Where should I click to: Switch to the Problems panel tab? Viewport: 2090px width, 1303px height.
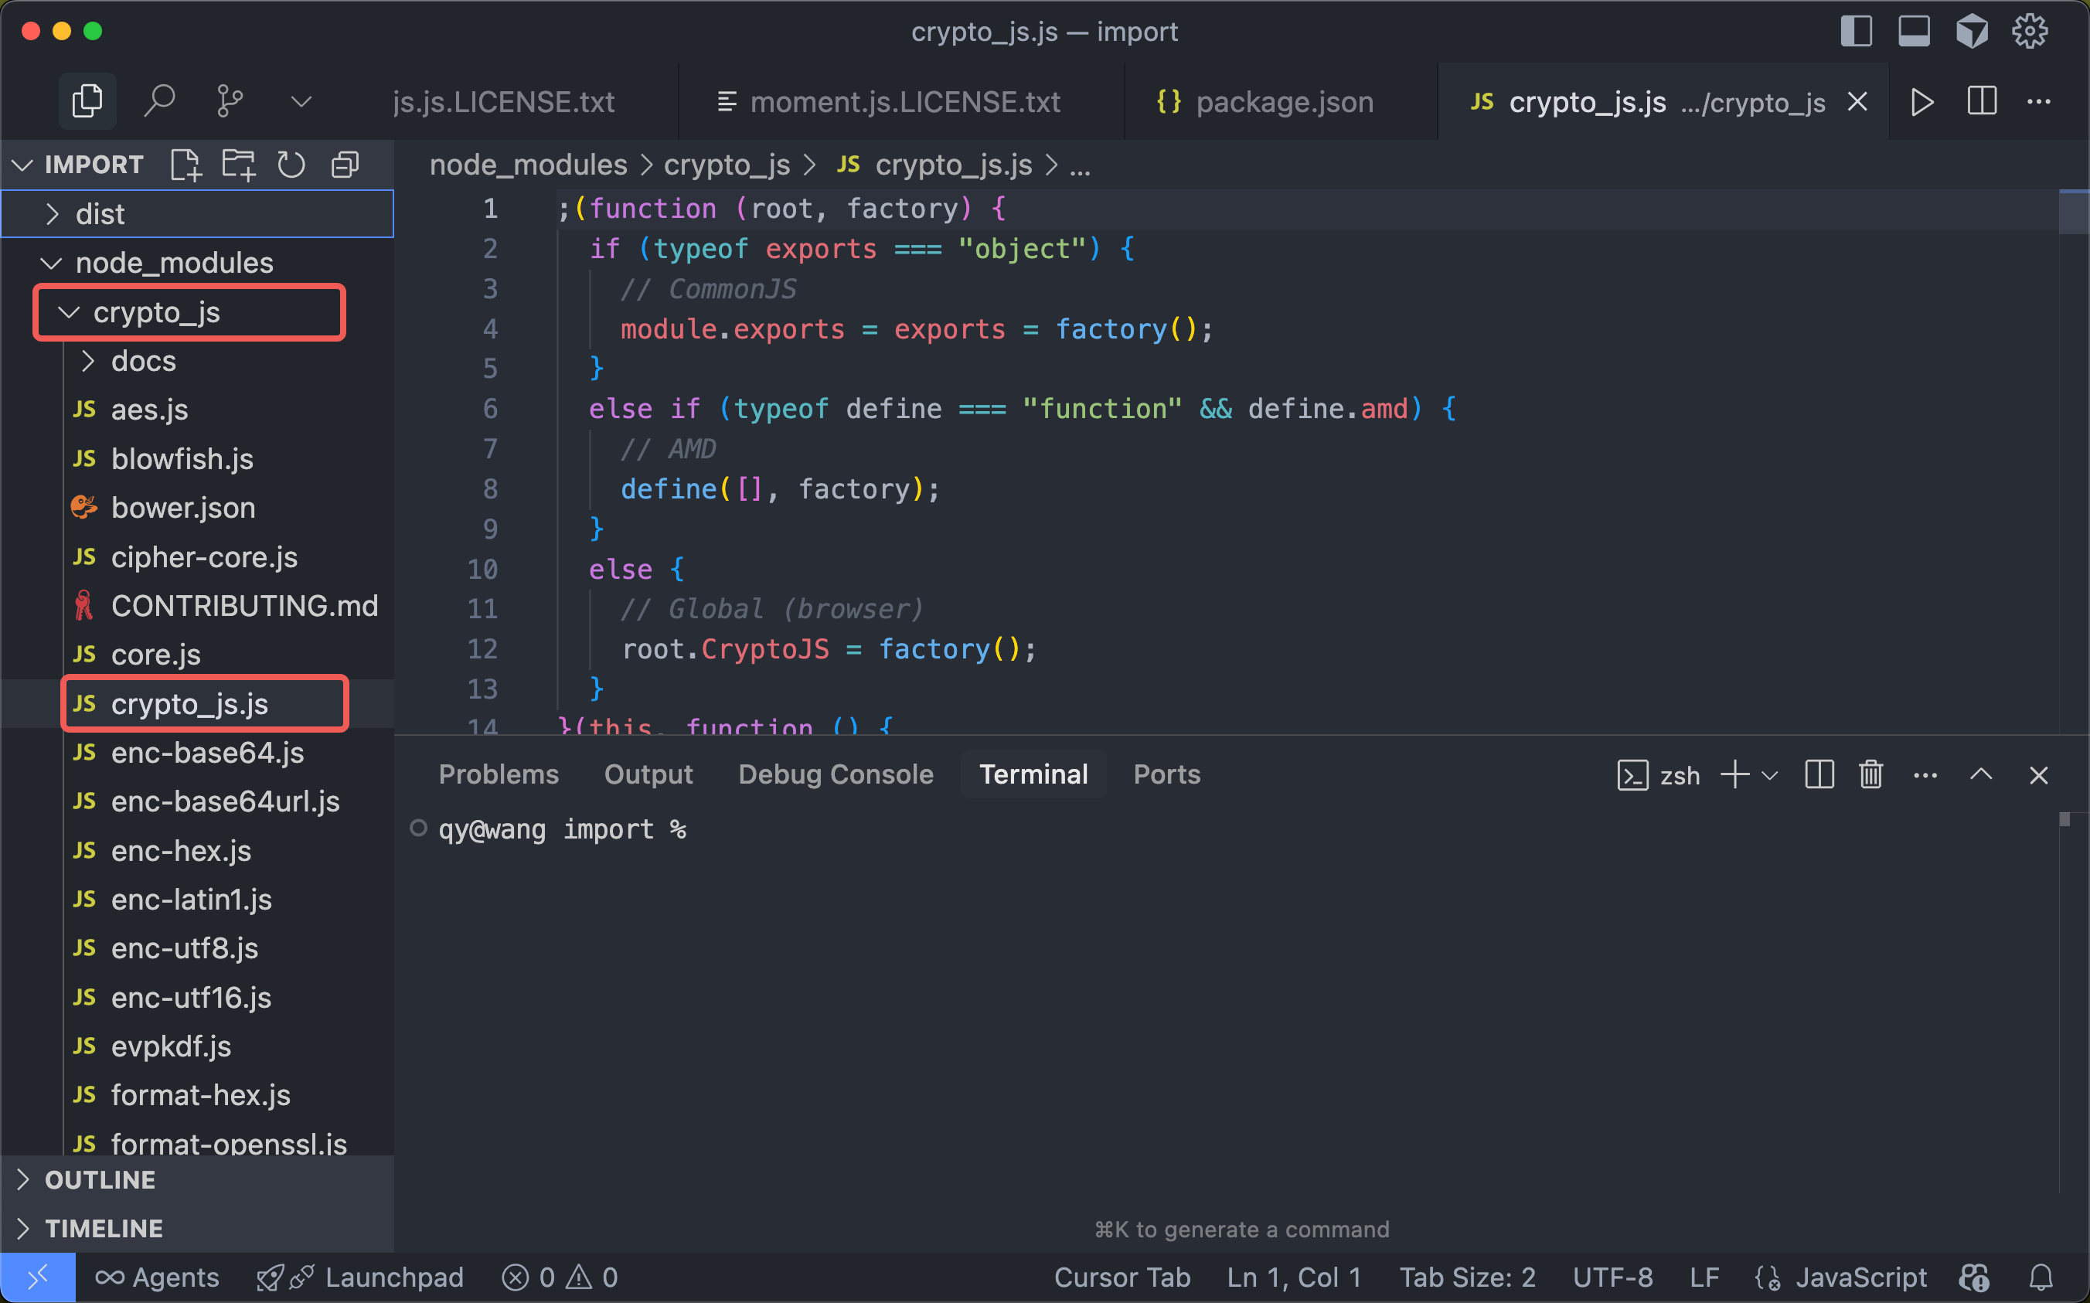pos(498,774)
